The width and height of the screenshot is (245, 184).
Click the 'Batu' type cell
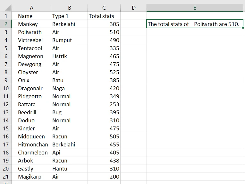(x=69, y=80)
